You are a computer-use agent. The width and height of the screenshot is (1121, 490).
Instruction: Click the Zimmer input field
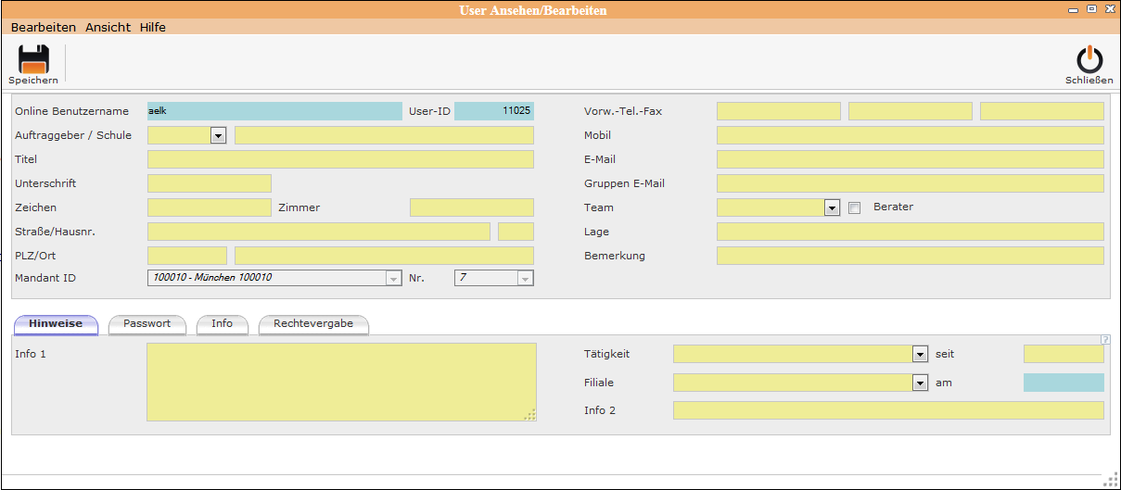(x=472, y=207)
